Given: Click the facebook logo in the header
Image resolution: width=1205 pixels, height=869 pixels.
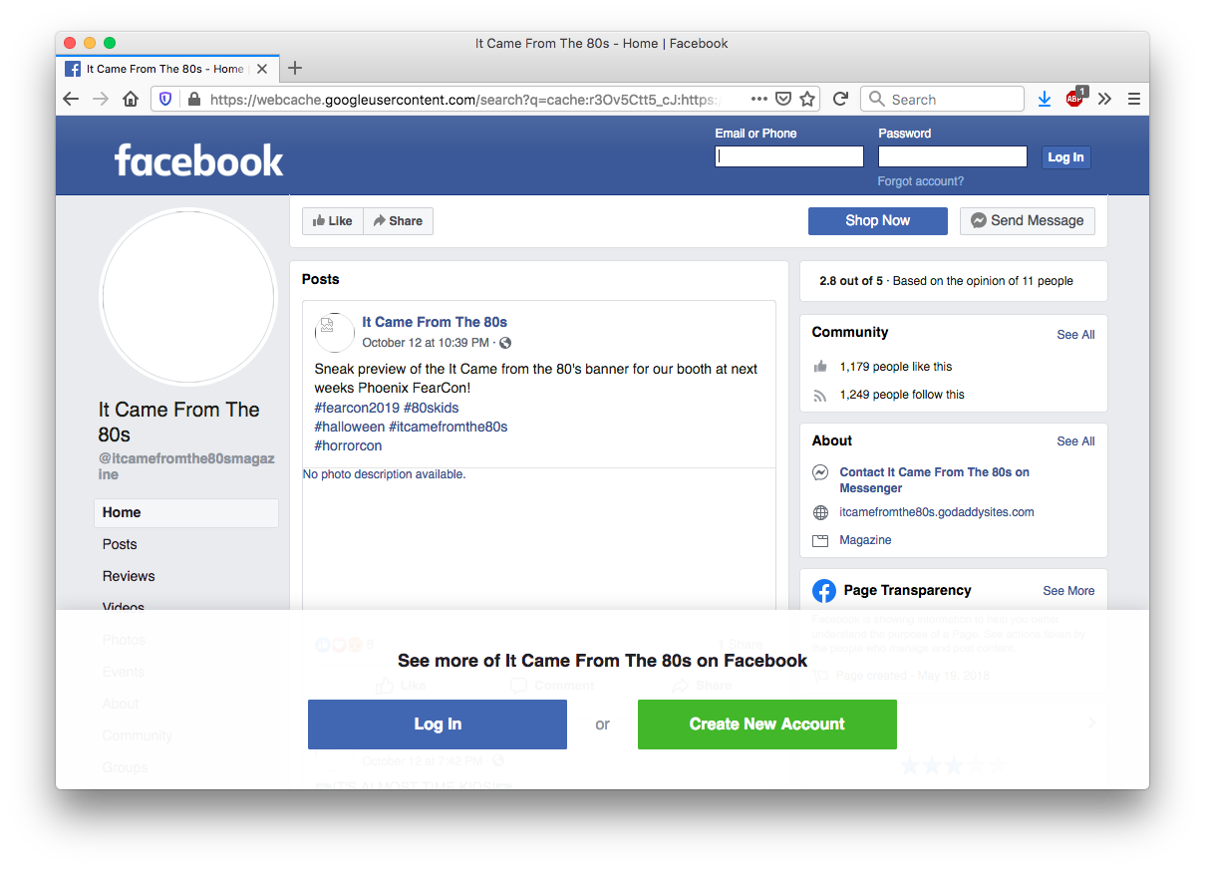Looking at the screenshot, I should (x=198, y=160).
